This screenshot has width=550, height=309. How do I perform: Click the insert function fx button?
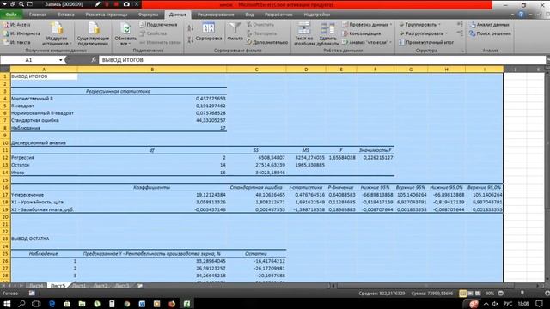point(94,60)
